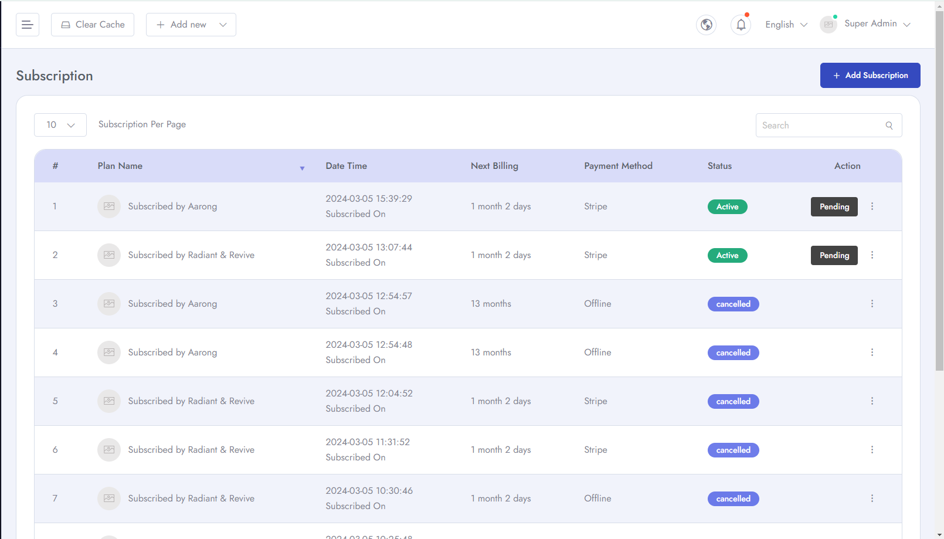This screenshot has height=539, width=944.
Task: Click the Add Subscription button
Action: pyautogui.click(x=870, y=75)
